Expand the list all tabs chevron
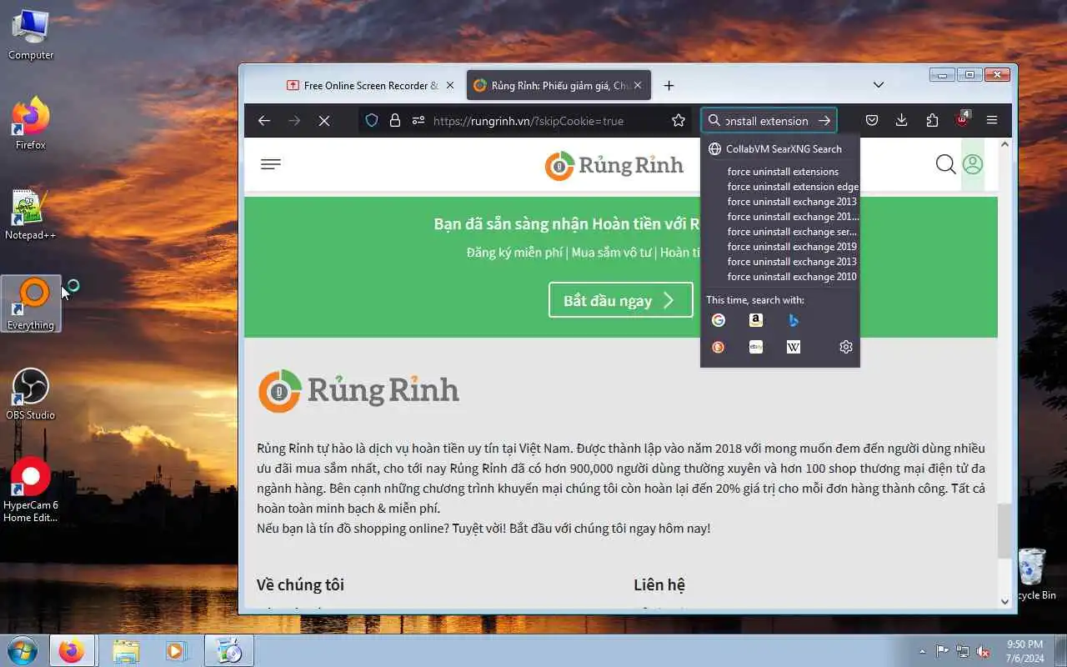 (x=879, y=85)
